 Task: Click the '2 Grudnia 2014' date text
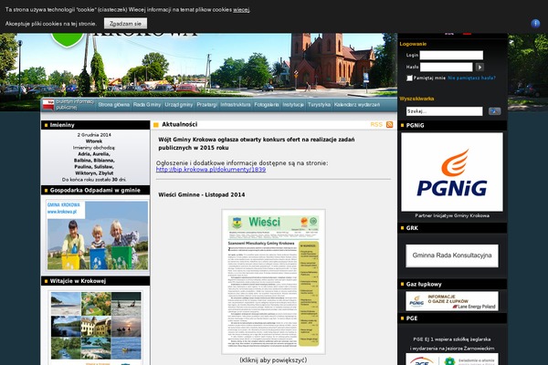pyautogui.click(x=94, y=135)
